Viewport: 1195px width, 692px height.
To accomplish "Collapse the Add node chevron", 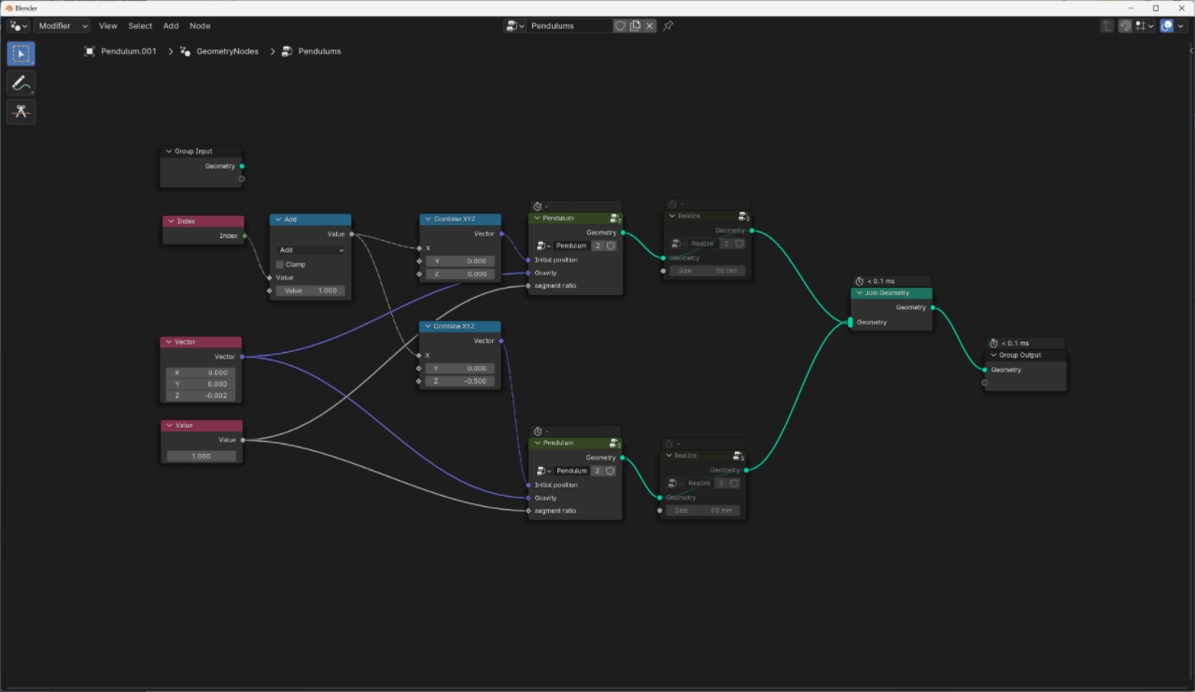I will [x=278, y=219].
